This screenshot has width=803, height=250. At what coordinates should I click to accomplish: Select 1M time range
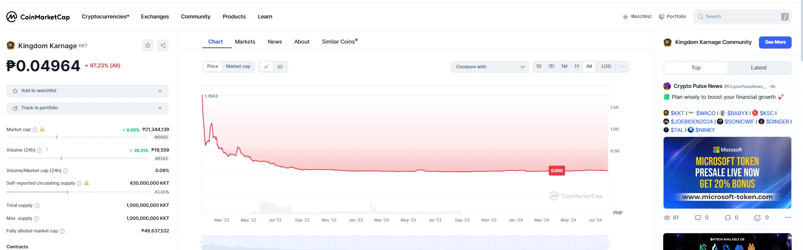(x=564, y=67)
